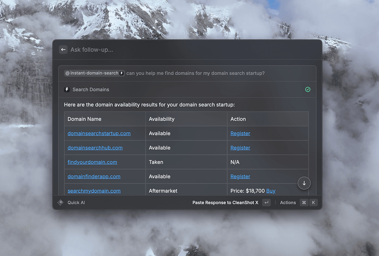Click the lightning icon in the instant-domain-search tag

(x=121, y=73)
